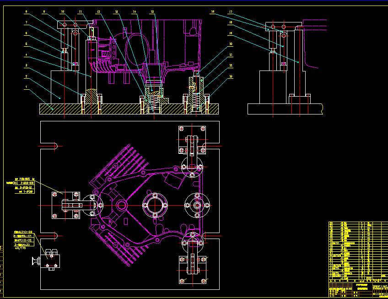
Task: Select part balloon number 4
Action: (26, 55)
